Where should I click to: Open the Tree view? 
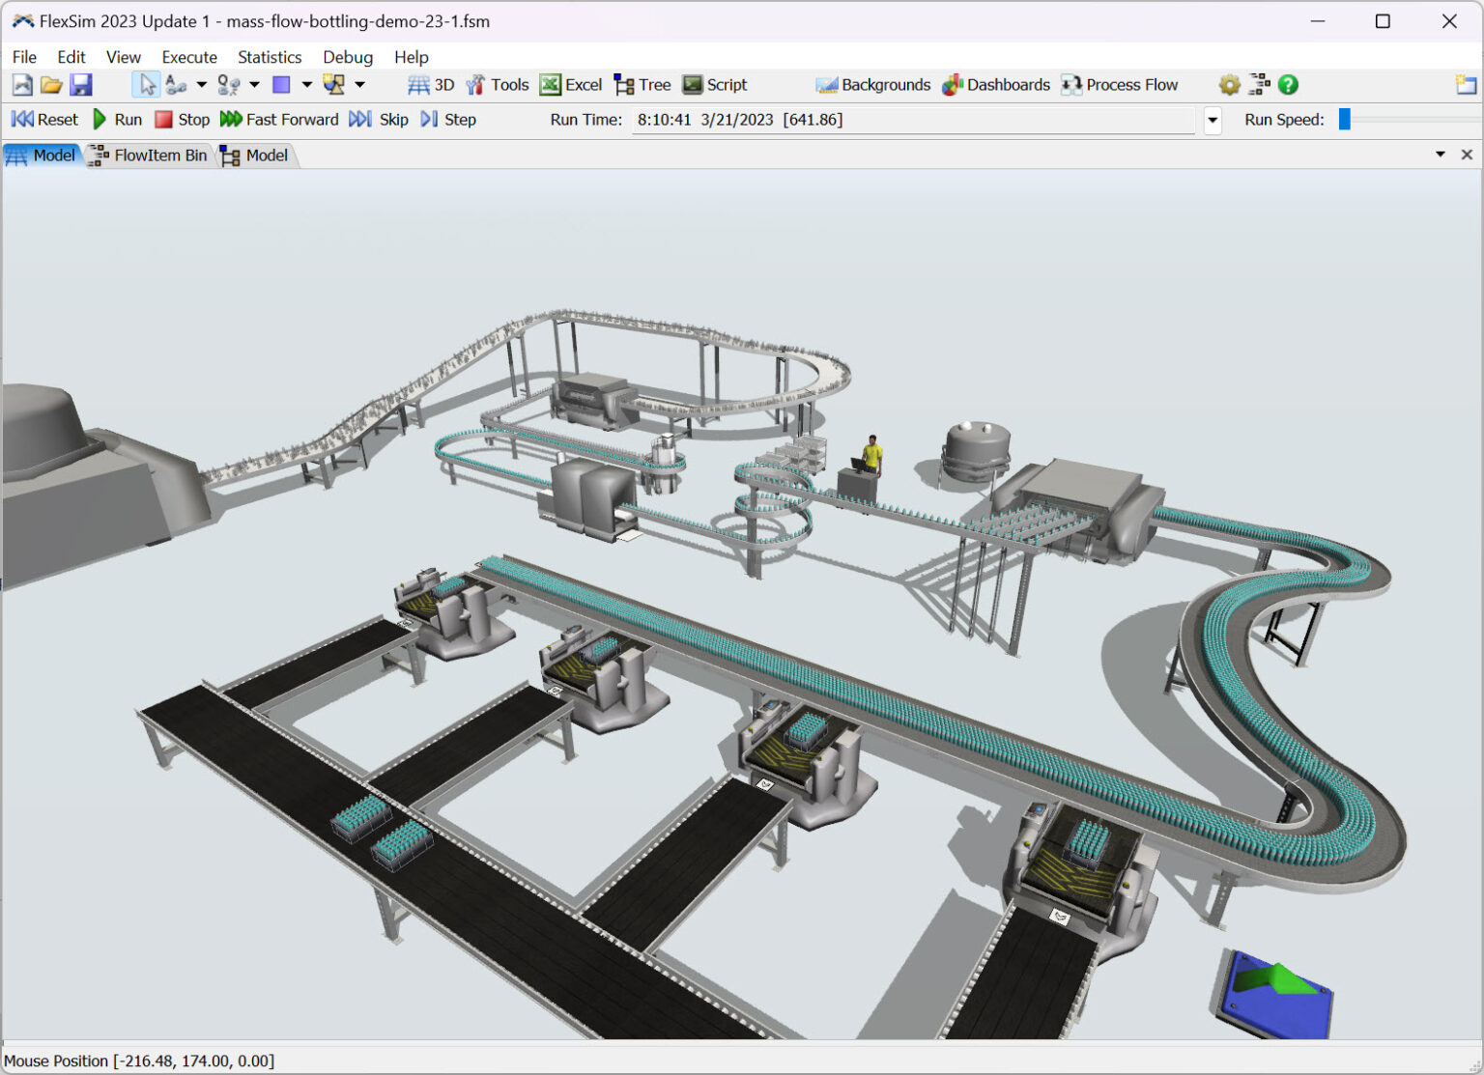click(x=642, y=84)
